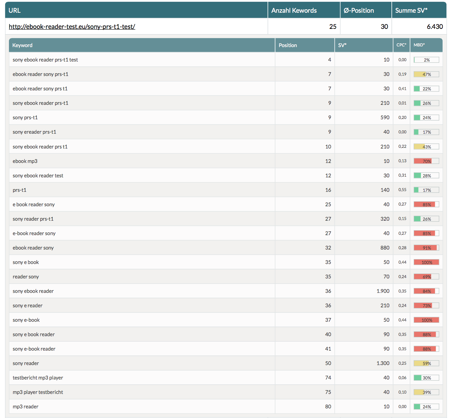Select keyword 'sony e reader'
Viewport: 452px width, 418px height.
pos(28,305)
